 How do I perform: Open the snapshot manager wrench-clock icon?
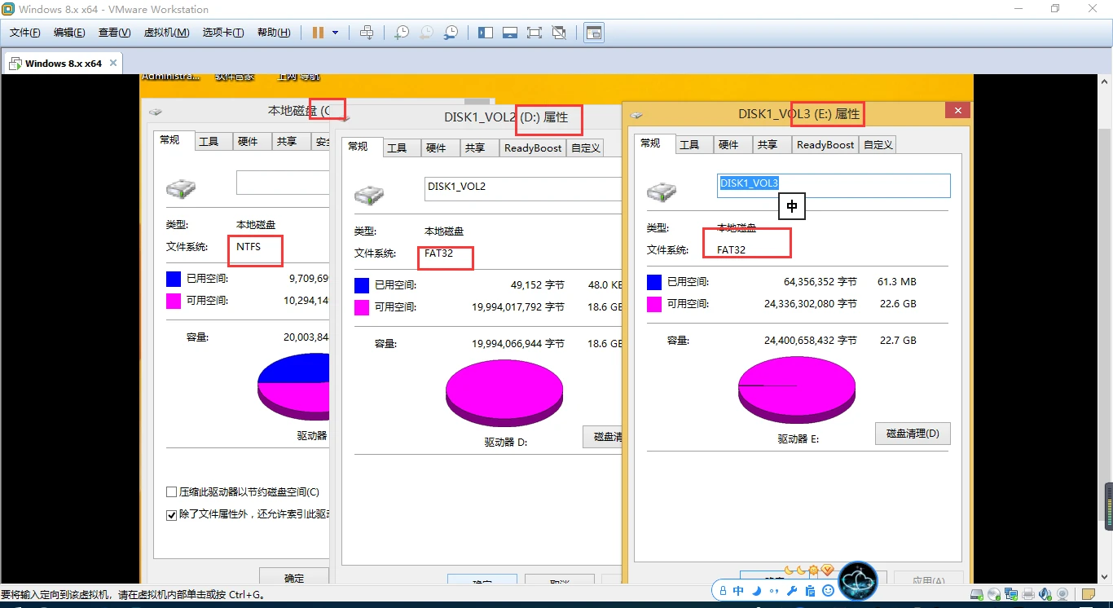(x=451, y=33)
